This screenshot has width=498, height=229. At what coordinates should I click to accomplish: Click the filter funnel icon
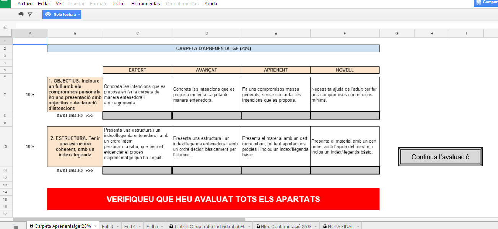[29, 15]
